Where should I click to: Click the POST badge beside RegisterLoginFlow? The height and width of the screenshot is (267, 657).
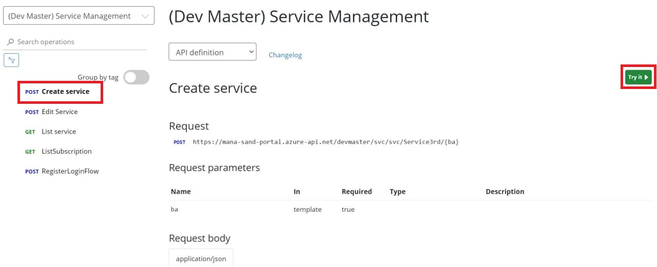tap(32, 172)
